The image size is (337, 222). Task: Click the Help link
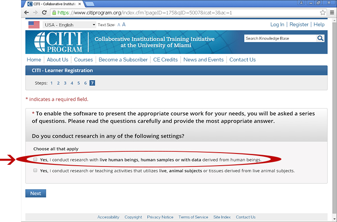point(319,24)
